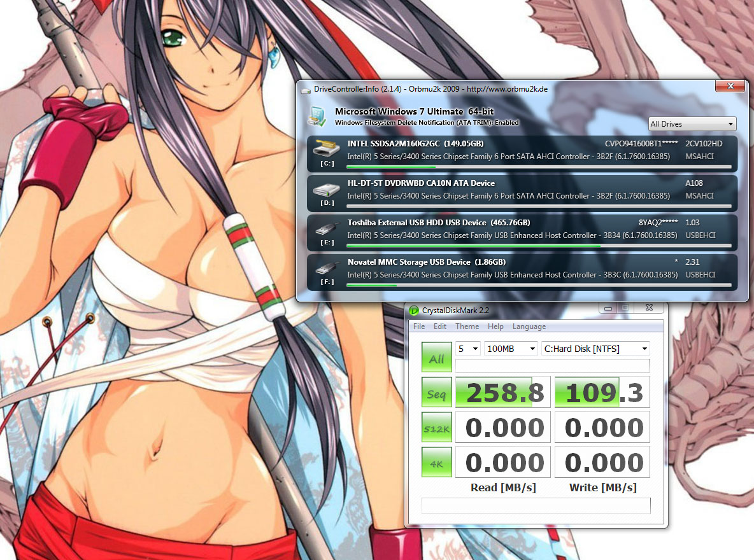This screenshot has width=754, height=560.
Task: Open the Language menu in CrystalDiskMark
Action: (x=529, y=326)
